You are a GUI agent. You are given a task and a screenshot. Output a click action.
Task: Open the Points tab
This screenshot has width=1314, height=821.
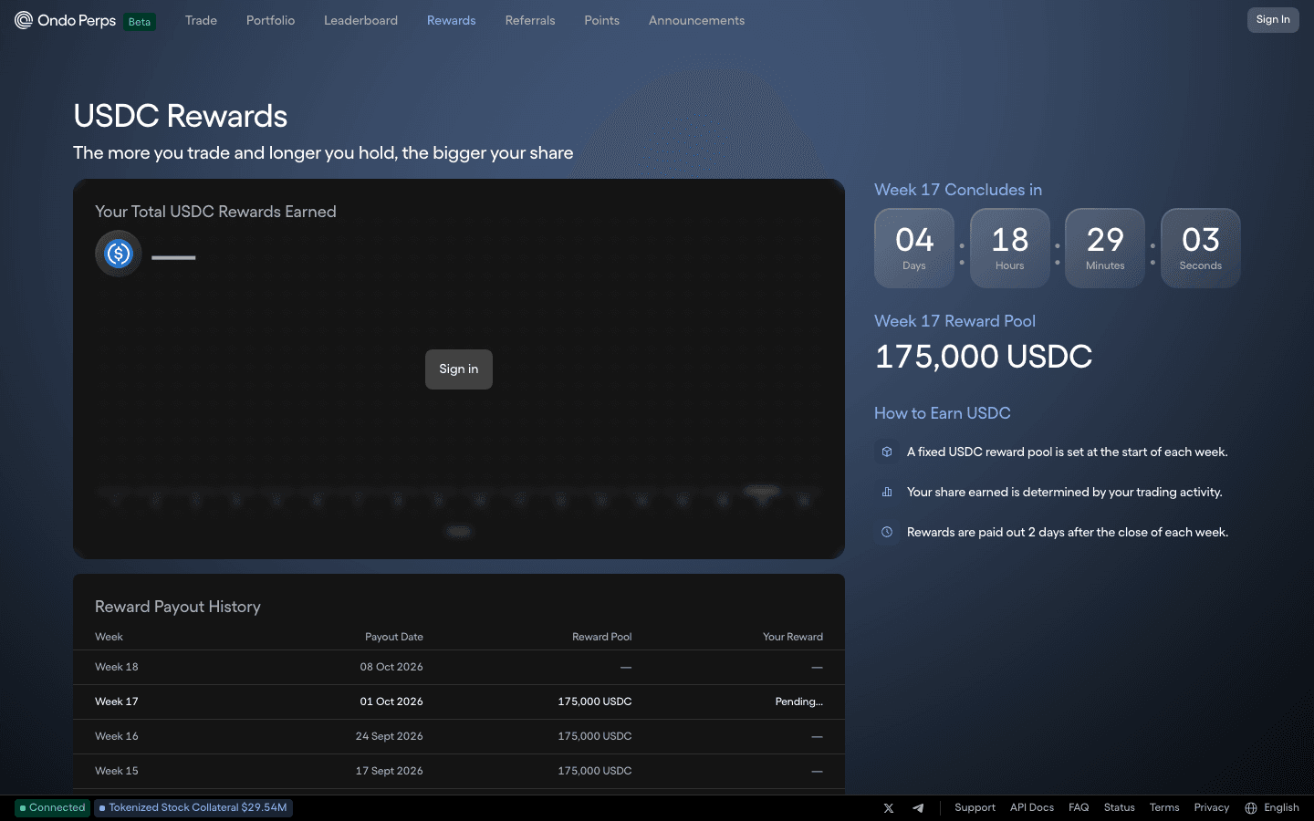(602, 20)
